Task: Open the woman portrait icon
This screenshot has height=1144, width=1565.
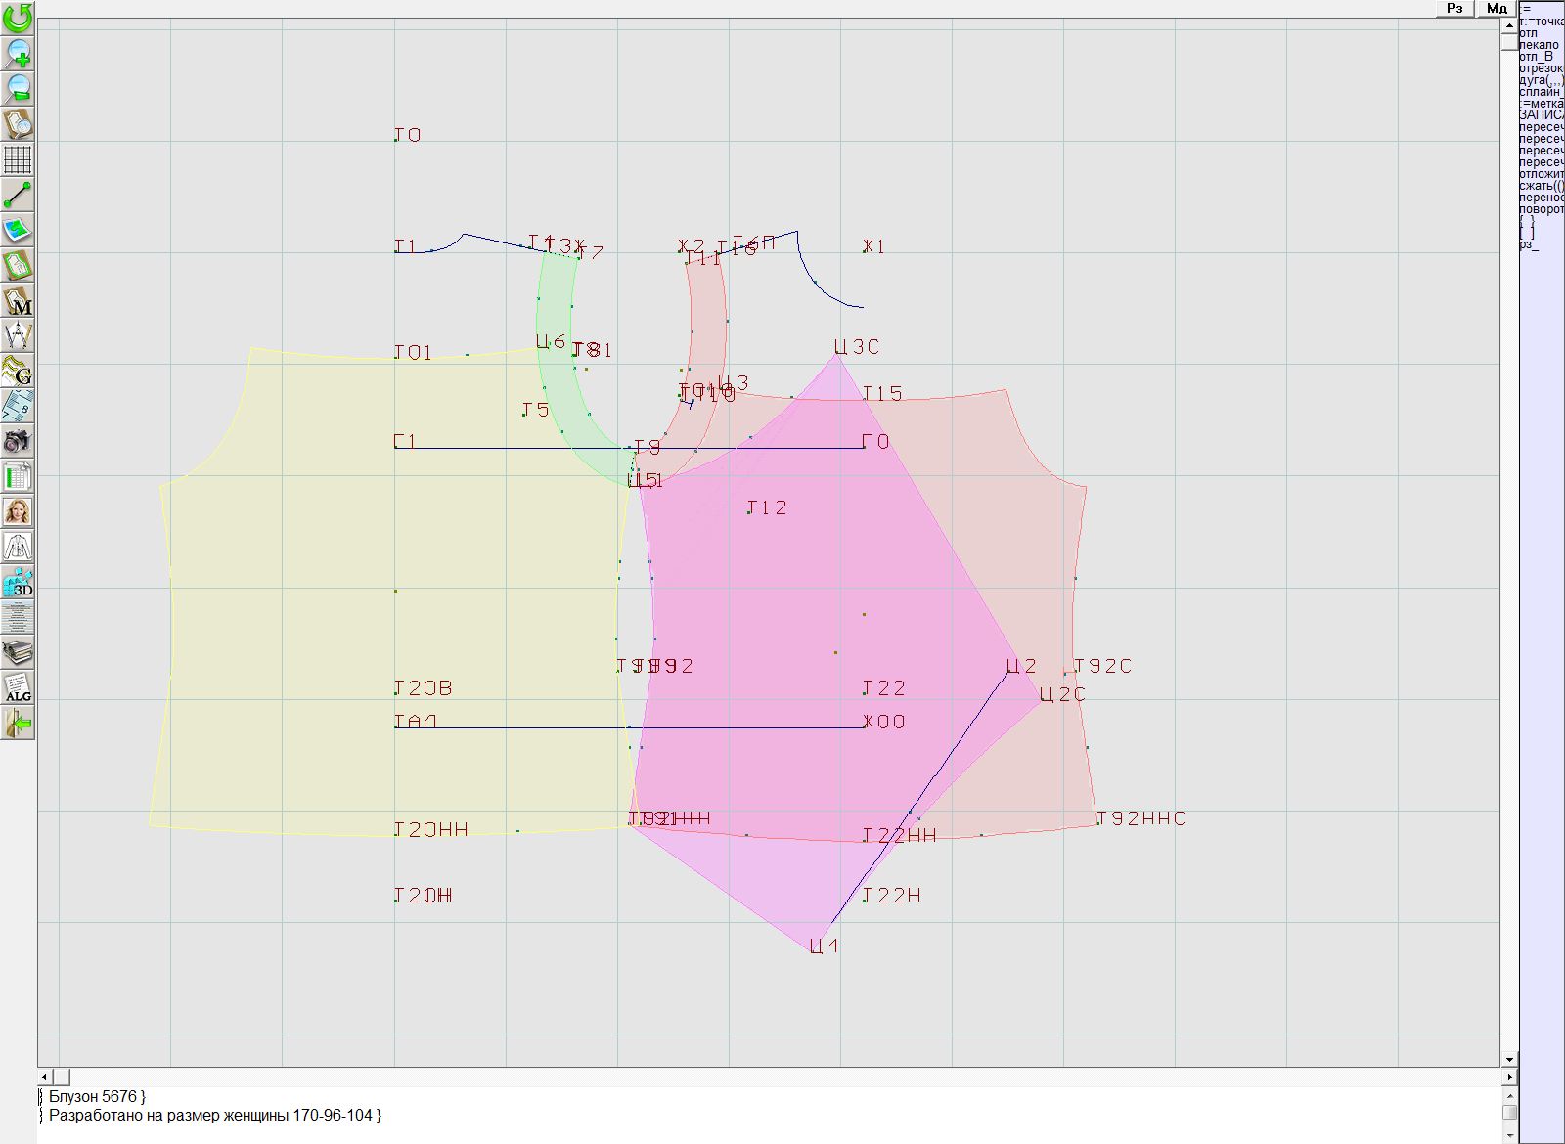Action: pos(18,511)
